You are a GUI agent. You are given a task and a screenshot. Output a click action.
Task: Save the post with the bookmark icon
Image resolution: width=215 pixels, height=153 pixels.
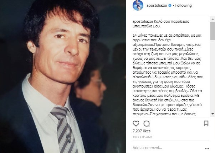206,123
